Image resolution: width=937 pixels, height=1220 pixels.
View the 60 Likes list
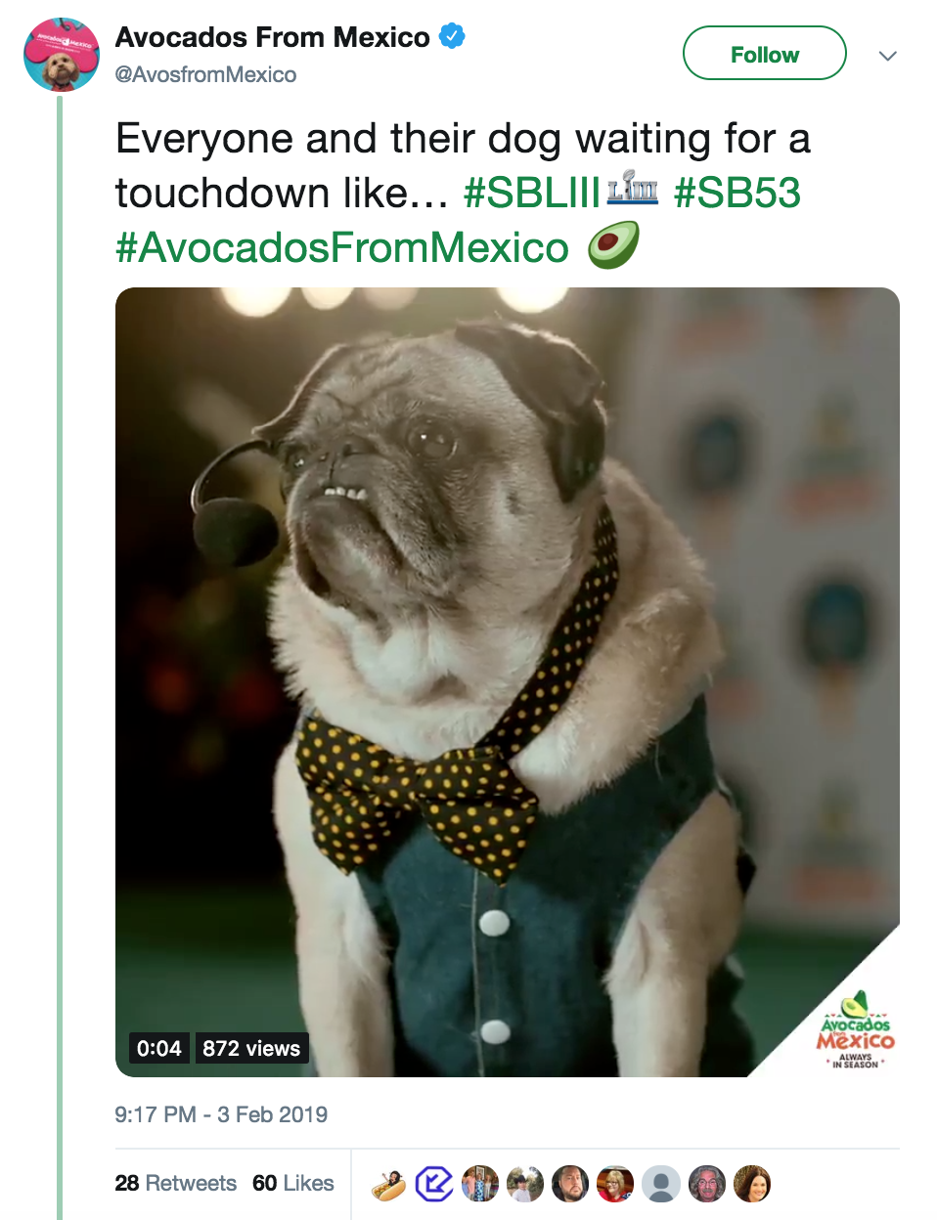[x=293, y=1183]
